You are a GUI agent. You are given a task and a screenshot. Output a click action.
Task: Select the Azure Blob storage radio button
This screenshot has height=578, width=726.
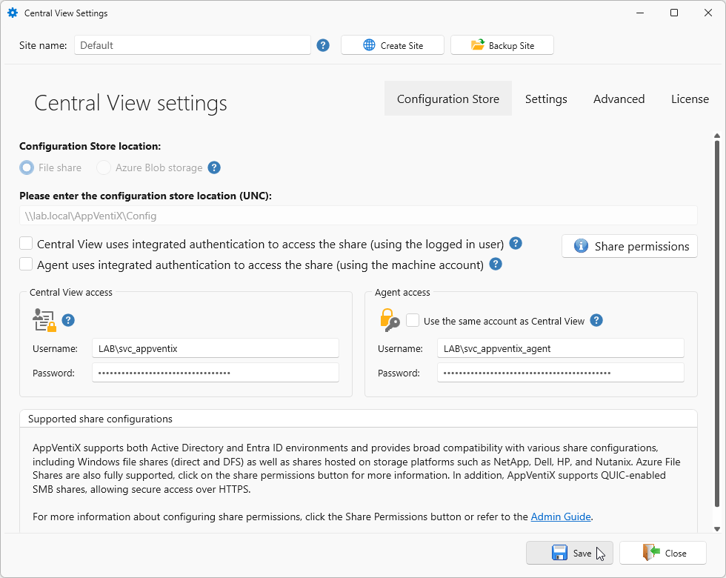point(103,167)
